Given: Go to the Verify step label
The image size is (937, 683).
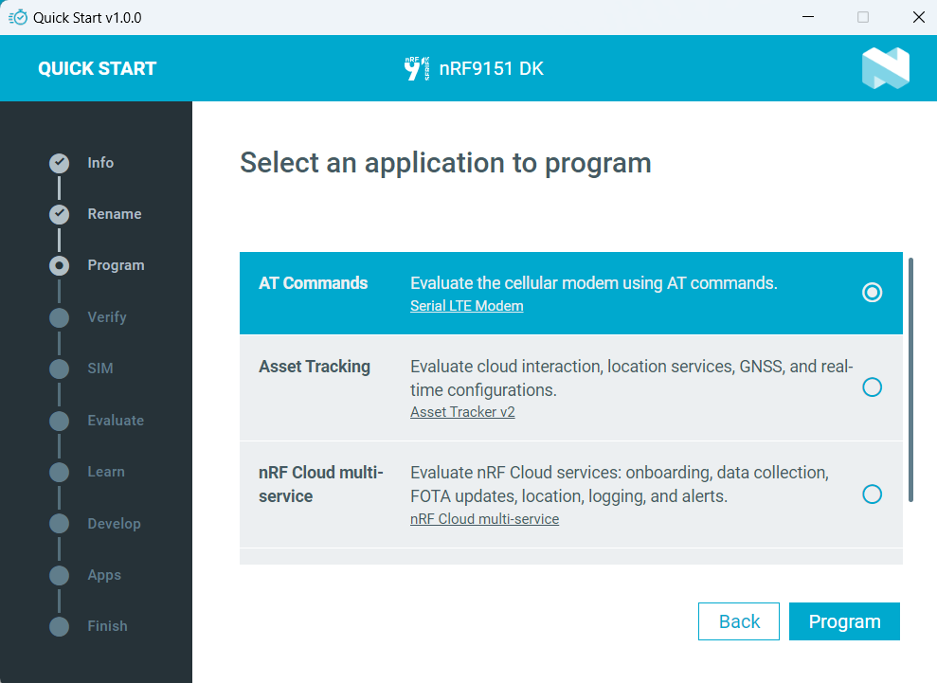Looking at the screenshot, I should tap(107, 317).
